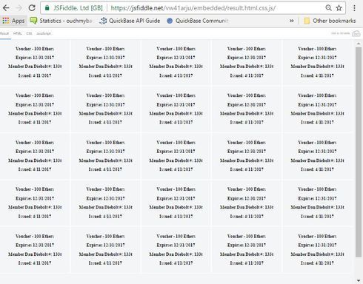
Task: Click the Edit in JSFiddle link
Action: pyautogui.click(x=340, y=33)
